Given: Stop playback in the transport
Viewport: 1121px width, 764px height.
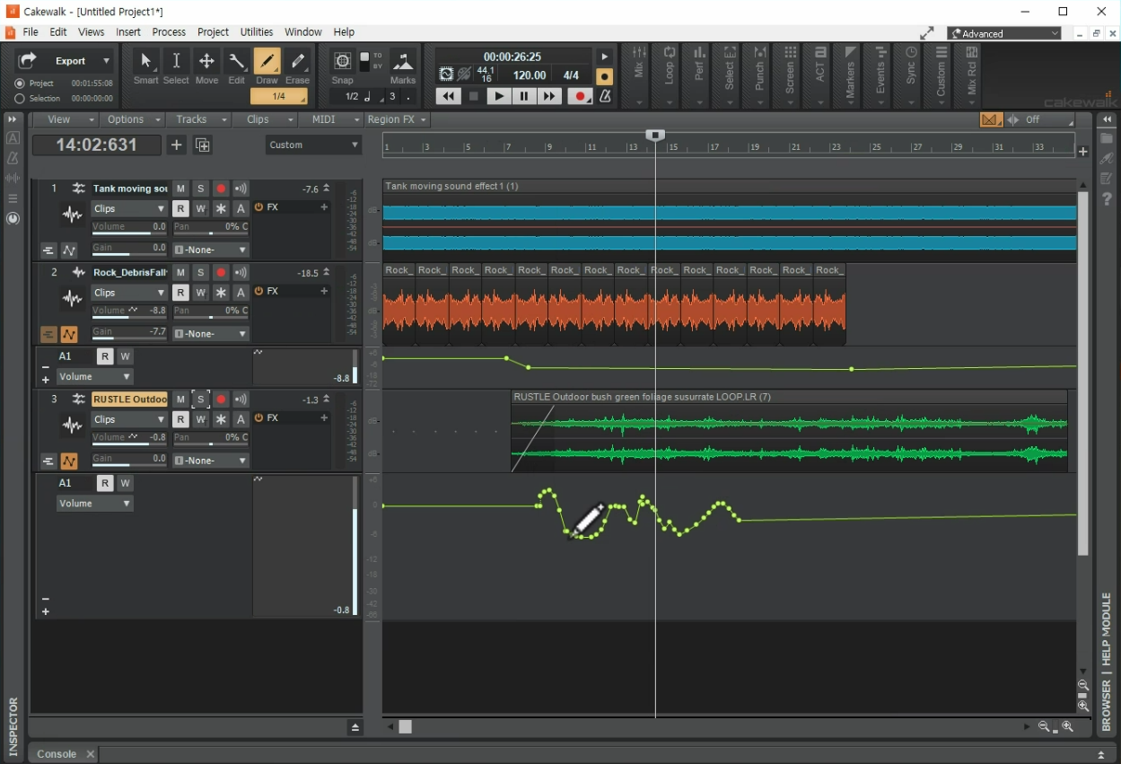Looking at the screenshot, I should [x=474, y=96].
